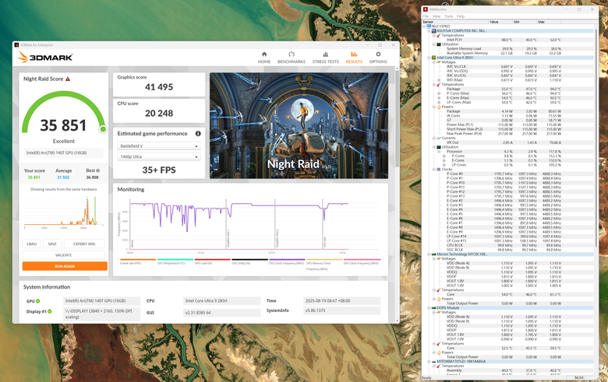Expand the E-Cores (Max) temperature row
The height and width of the screenshot is (382, 608).
click(439, 98)
